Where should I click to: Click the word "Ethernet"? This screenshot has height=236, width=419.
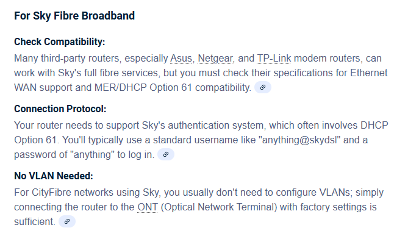click(x=369, y=73)
